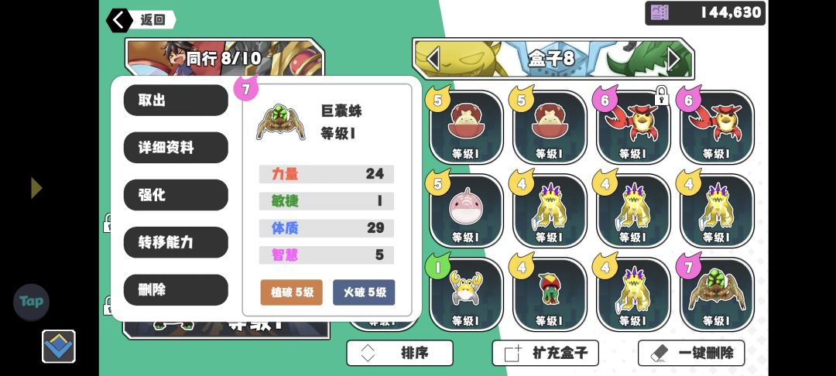Select 强化 menu option
Viewport: 836px width, 376px height.
pos(176,195)
